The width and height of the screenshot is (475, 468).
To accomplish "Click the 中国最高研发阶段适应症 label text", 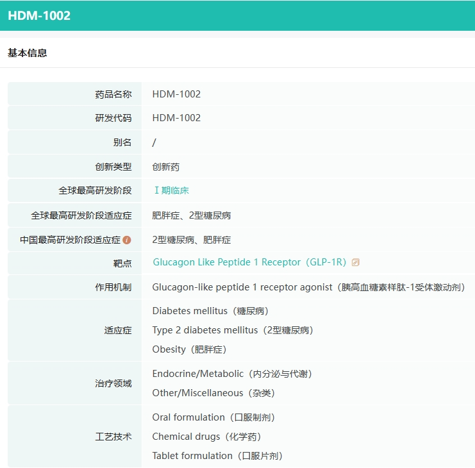I will click(x=71, y=240).
